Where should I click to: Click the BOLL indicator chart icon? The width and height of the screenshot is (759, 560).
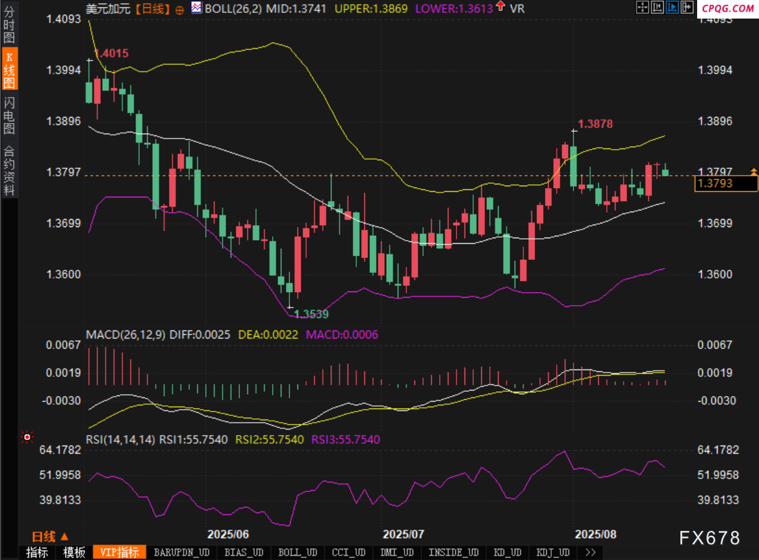(x=196, y=8)
